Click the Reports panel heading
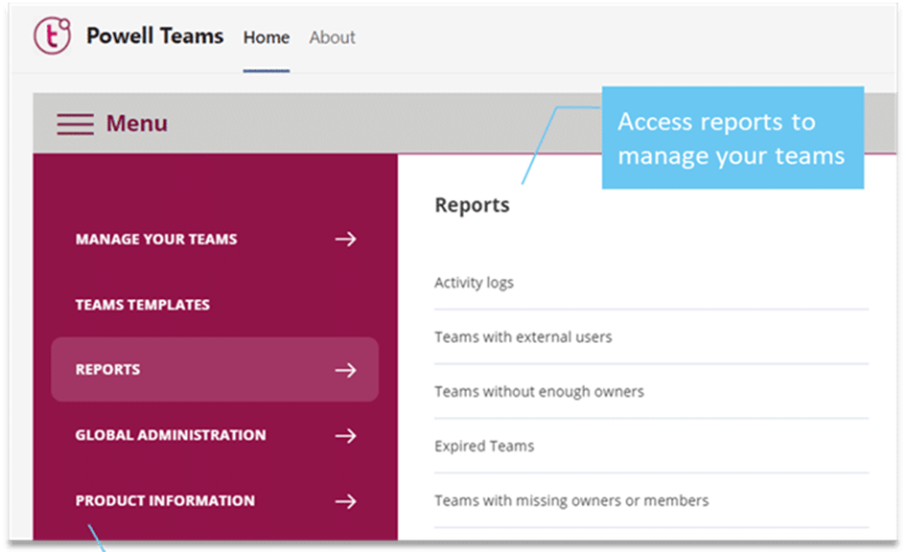906x552 pixels. click(472, 205)
